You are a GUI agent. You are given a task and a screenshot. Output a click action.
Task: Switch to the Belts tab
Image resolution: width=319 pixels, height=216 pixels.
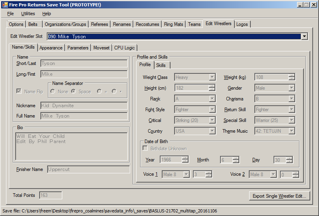pyautogui.click(x=33, y=24)
